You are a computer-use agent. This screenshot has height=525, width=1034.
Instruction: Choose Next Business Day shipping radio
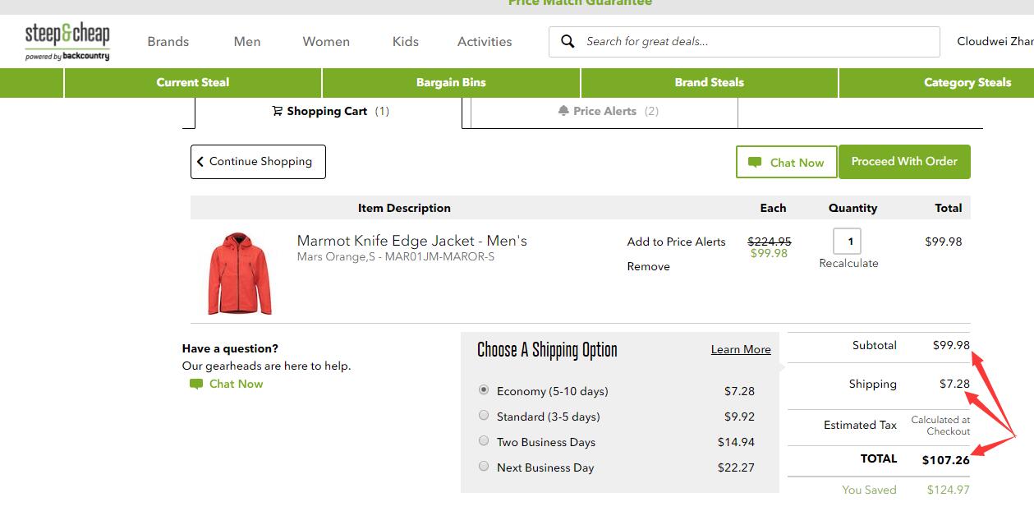[484, 466]
